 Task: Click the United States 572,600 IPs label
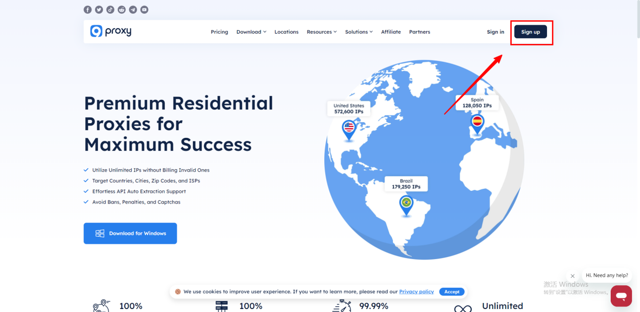click(x=349, y=109)
